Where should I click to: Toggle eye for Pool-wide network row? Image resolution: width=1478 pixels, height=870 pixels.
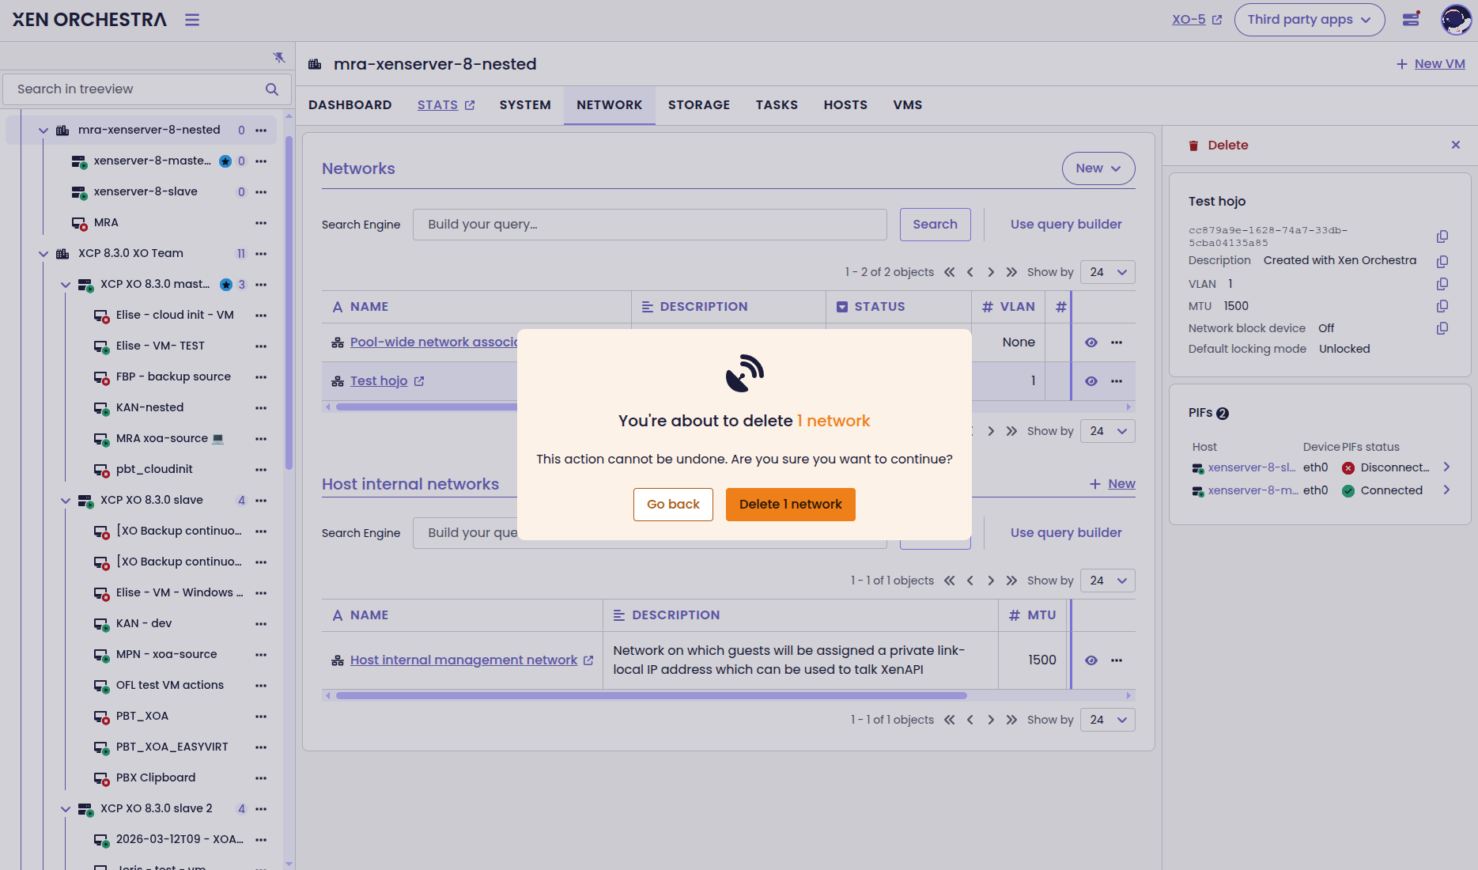1091,342
